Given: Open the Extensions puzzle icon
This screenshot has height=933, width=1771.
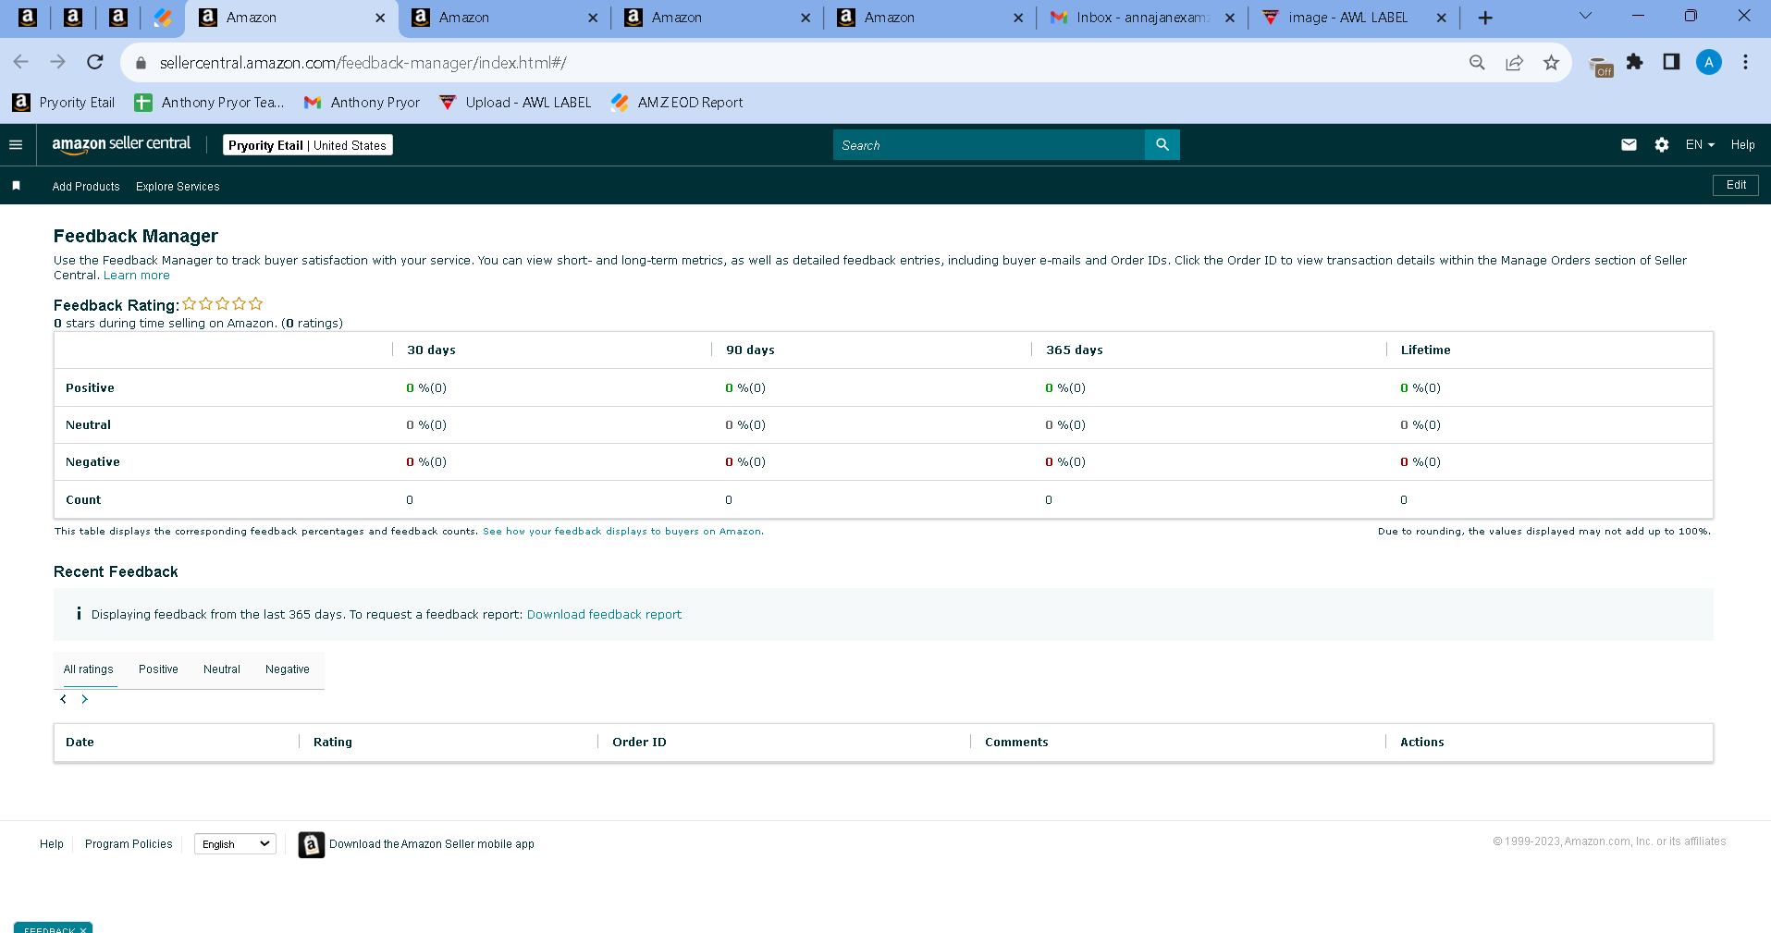Looking at the screenshot, I should coord(1635,62).
